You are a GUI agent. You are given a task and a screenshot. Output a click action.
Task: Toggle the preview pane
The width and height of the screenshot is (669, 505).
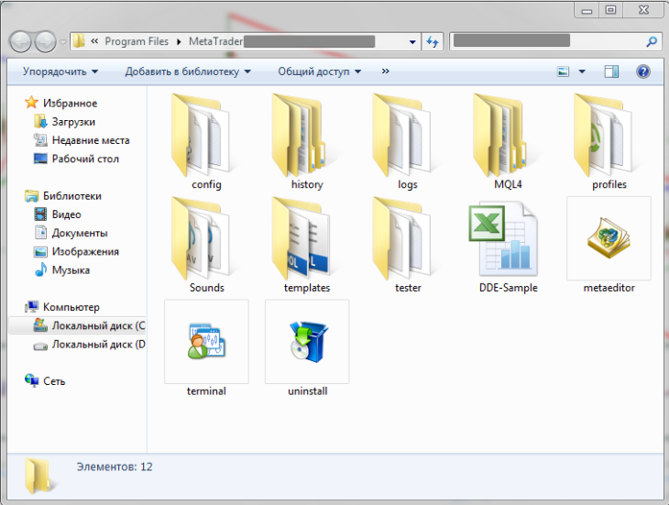click(x=611, y=71)
